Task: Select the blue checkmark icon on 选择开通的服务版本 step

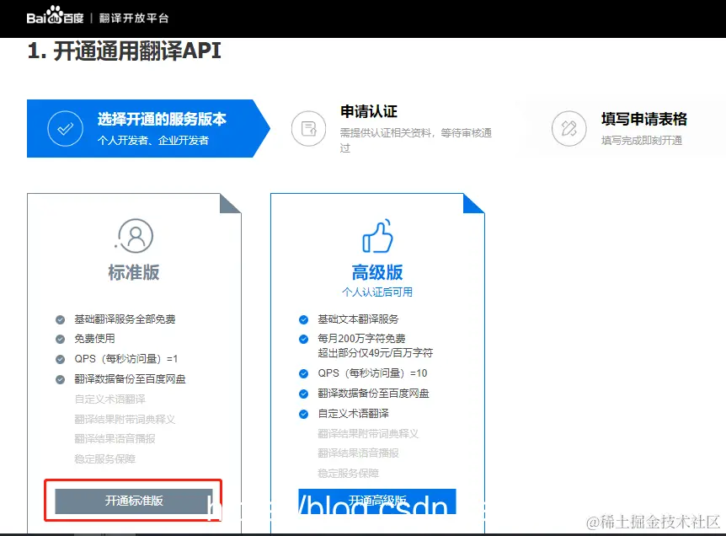Action: point(67,128)
